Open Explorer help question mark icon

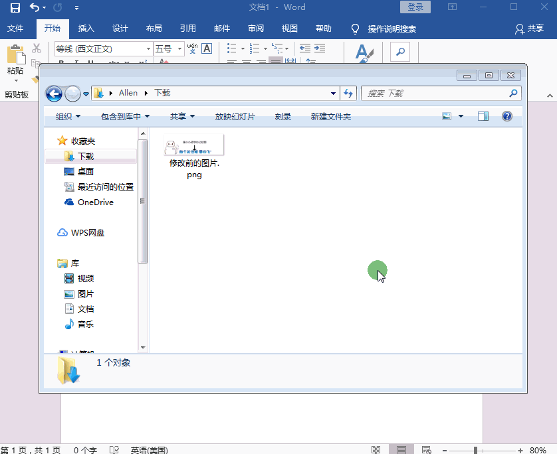click(x=507, y=116)
